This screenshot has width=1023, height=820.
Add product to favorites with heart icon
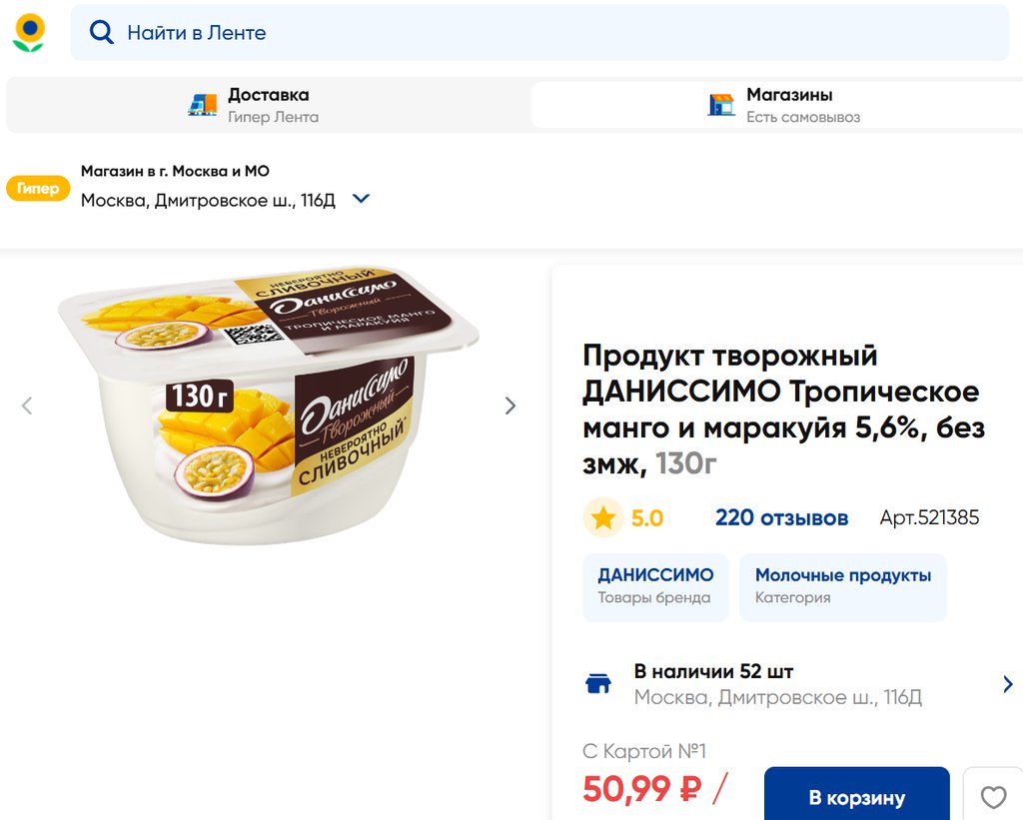pyautogui.click(x=993, y=797)
